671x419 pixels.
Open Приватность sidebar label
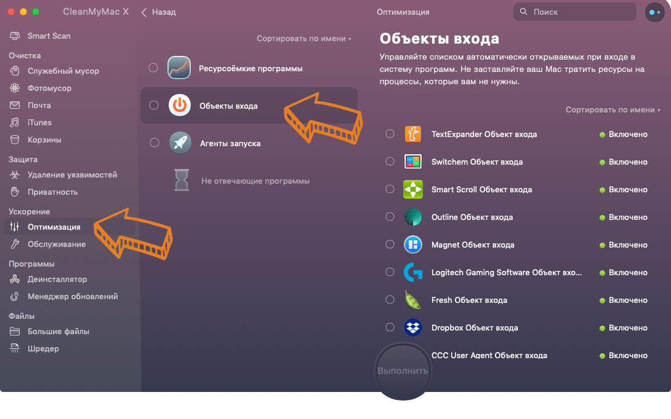point(53,192)
